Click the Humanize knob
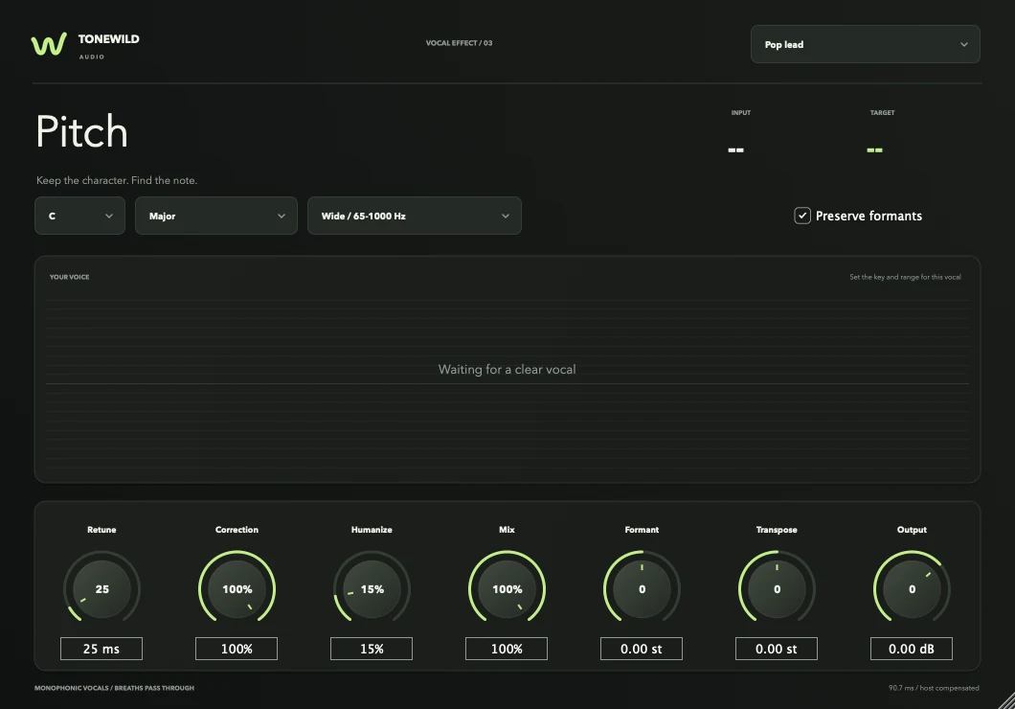The height and width of the screenshot is (709, 1015). tap(372, 588)
